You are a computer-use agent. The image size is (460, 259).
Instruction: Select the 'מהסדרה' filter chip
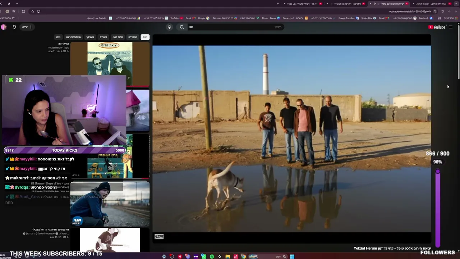[x=133, y=37]
